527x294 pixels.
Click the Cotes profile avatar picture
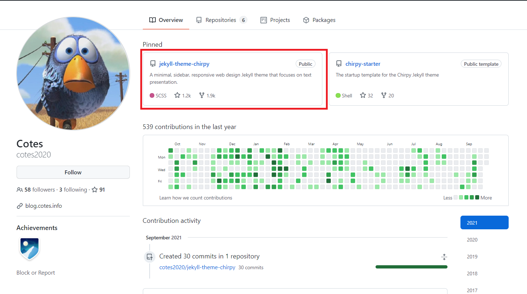point(73,73)
